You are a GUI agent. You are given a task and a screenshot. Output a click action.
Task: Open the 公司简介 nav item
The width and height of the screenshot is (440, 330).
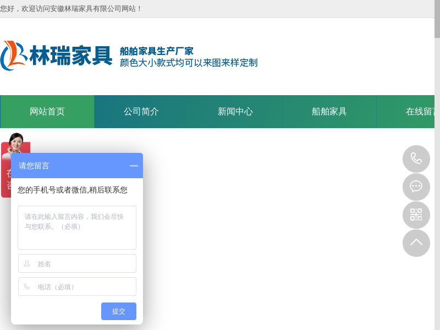[141, 112]
